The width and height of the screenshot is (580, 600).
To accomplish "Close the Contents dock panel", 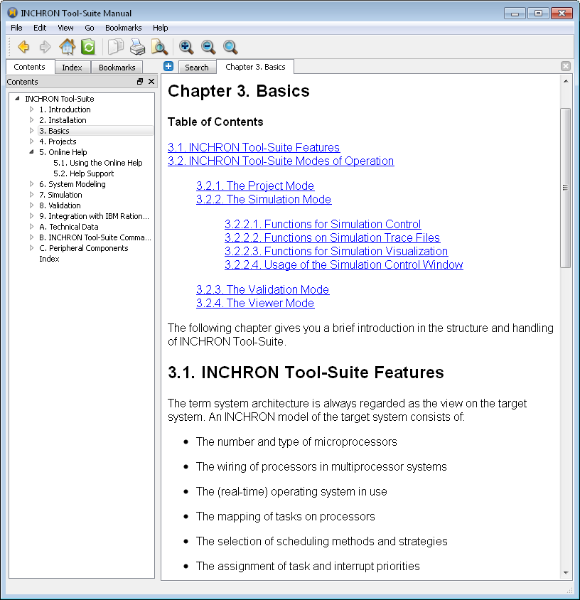I will [x=151, y=82].
